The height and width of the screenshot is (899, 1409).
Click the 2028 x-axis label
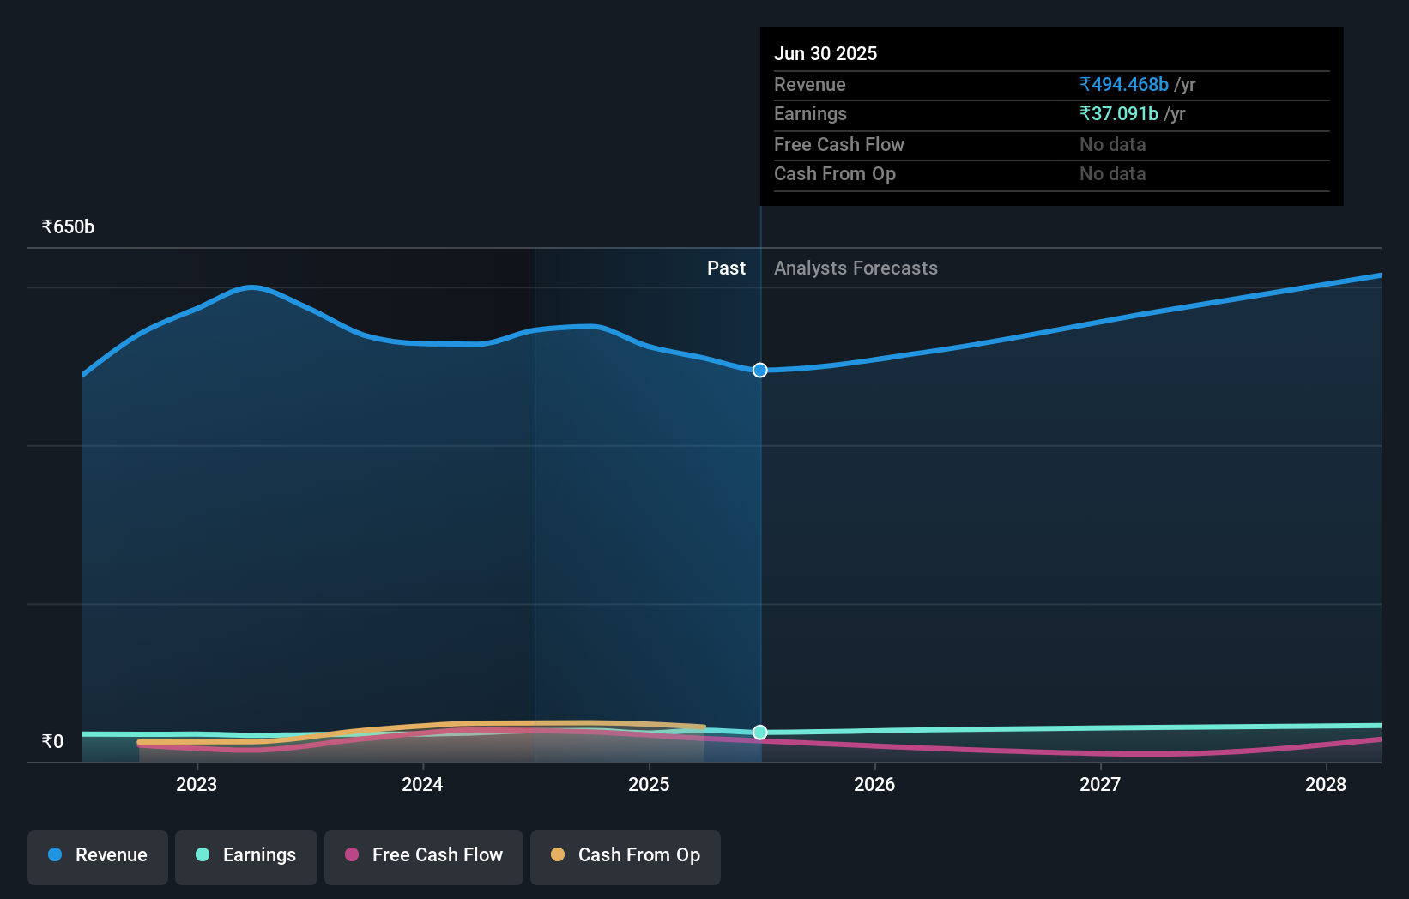[1326, 784]
